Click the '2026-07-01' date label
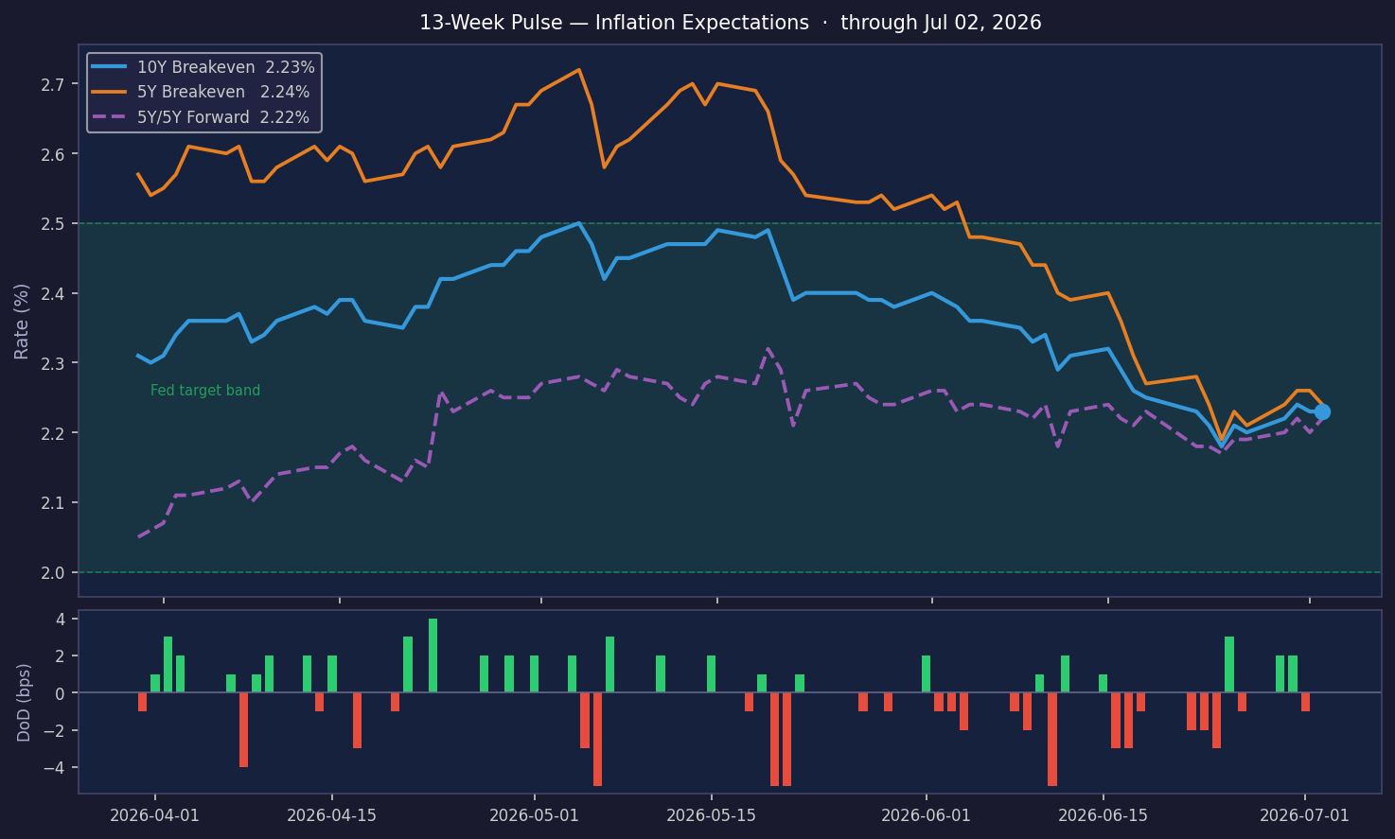This screenshot has height=839, width=1395. tap(1304, 815)
